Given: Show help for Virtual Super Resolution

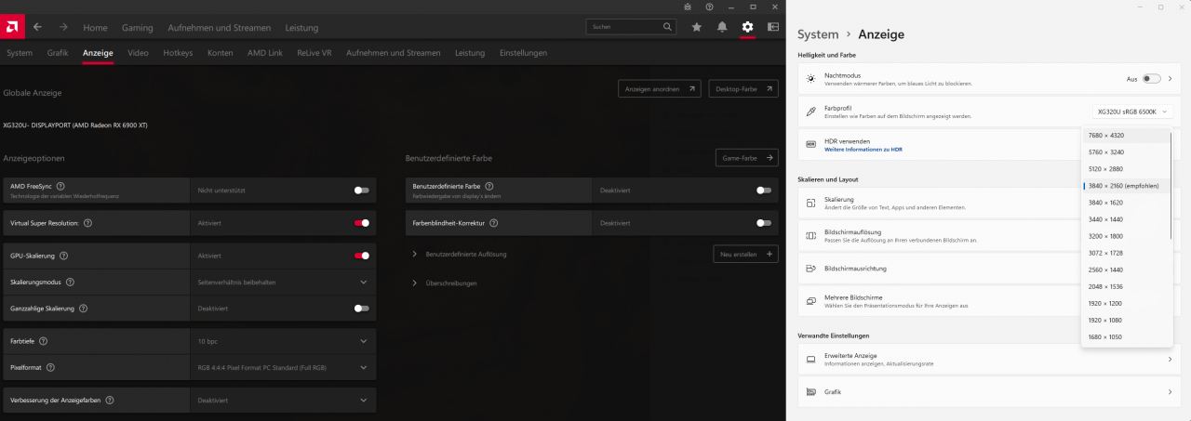Looking at the screenshot, I should (x=87, y=223).
